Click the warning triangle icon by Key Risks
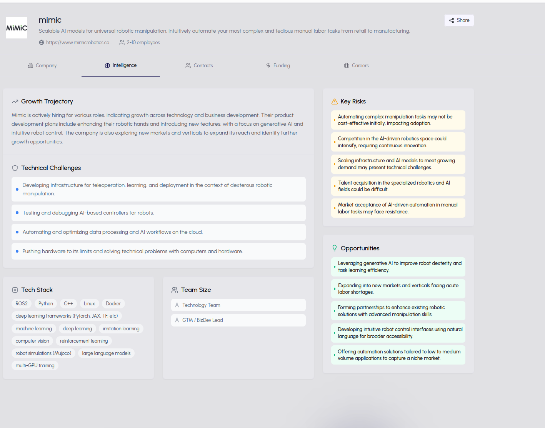The image size is (545, 428). tap(335, 102)
